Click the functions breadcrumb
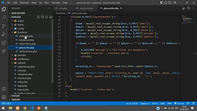 click(x=61, y=13)
